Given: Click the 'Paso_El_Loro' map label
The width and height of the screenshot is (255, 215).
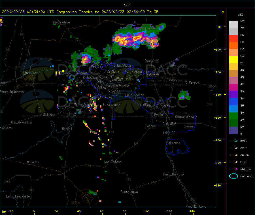Looking at the screenshot, I should pos(196,207).
